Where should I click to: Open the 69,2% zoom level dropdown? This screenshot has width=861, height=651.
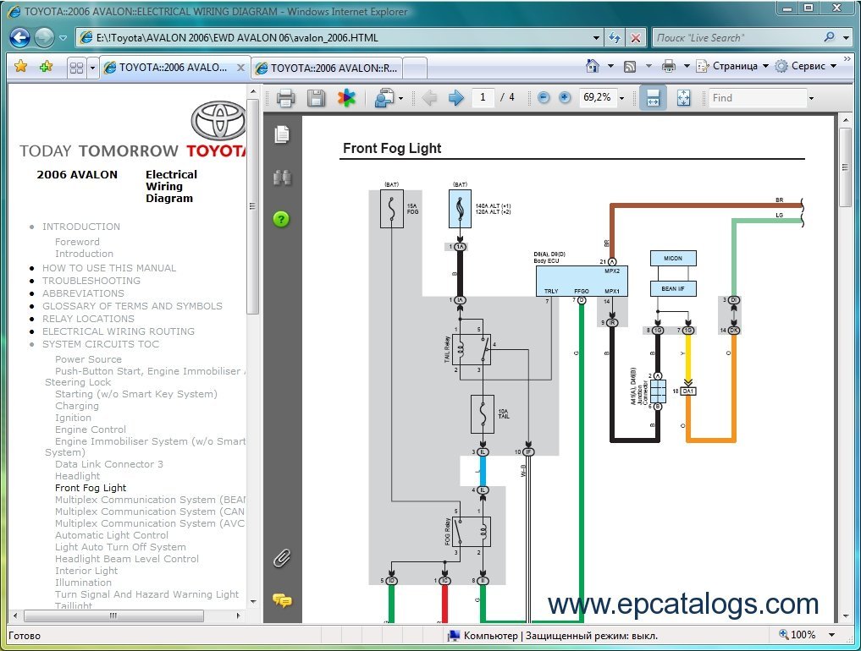point(622,98)
